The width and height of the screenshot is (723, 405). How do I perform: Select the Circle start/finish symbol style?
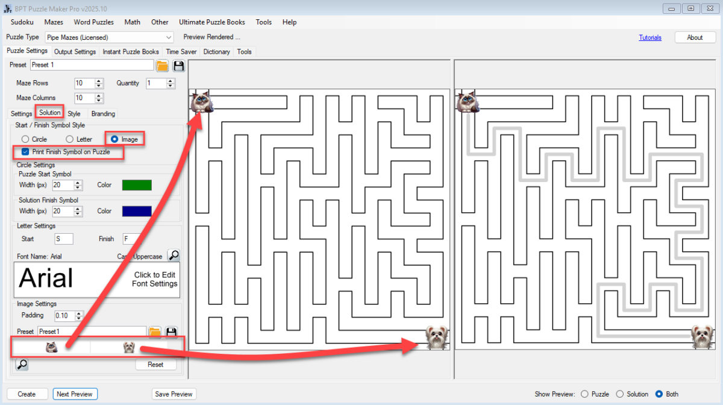point(24,139)
